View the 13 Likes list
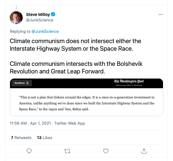The image size is (173, 161). [44, 138]
